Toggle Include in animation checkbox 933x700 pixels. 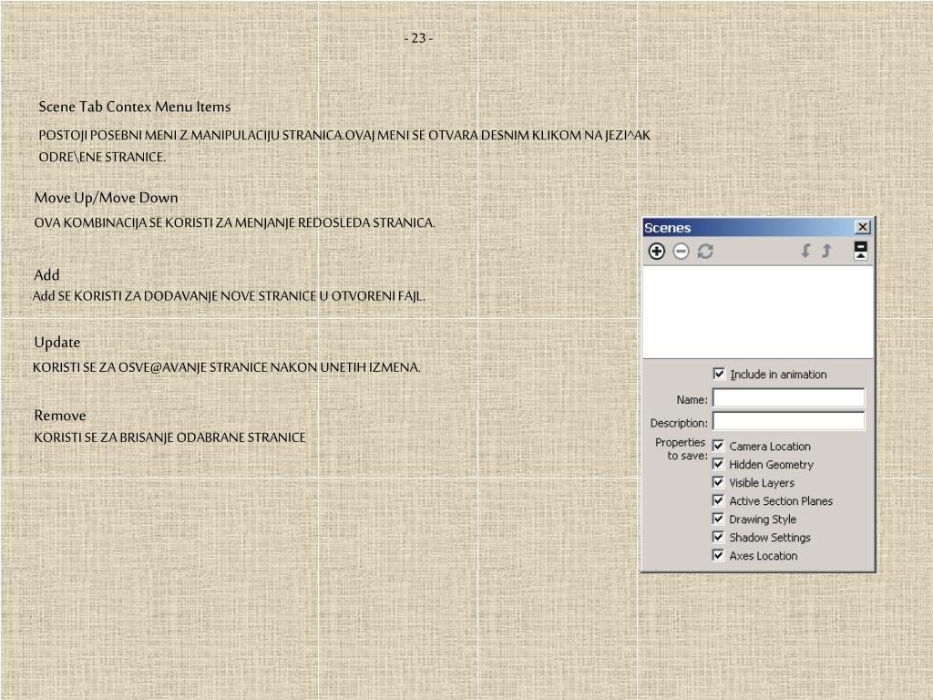(718, 373)
